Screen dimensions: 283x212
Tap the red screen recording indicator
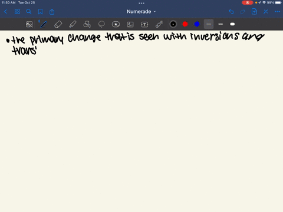coord(248,2)
